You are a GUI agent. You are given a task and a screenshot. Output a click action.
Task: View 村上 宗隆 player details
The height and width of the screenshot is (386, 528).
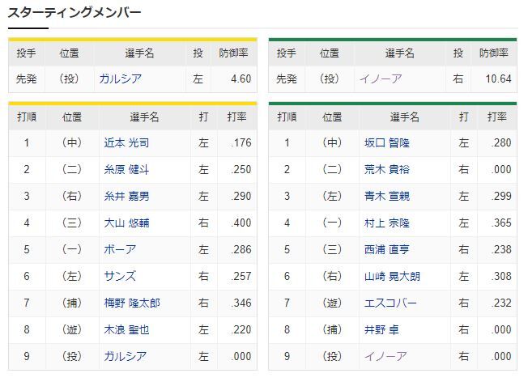[x=386, y=223]
